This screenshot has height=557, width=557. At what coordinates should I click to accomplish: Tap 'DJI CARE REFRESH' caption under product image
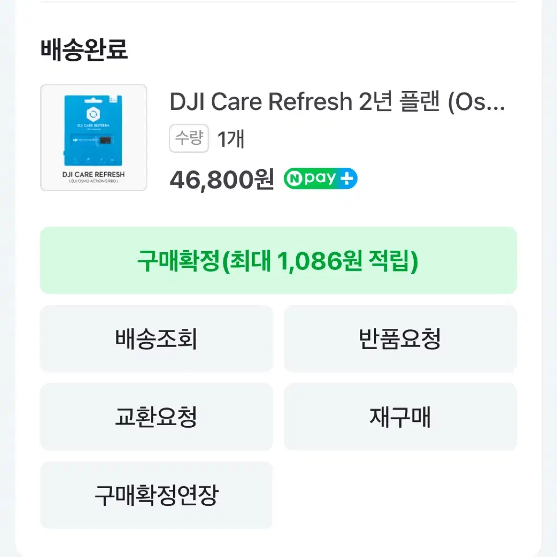pos(93,174)
